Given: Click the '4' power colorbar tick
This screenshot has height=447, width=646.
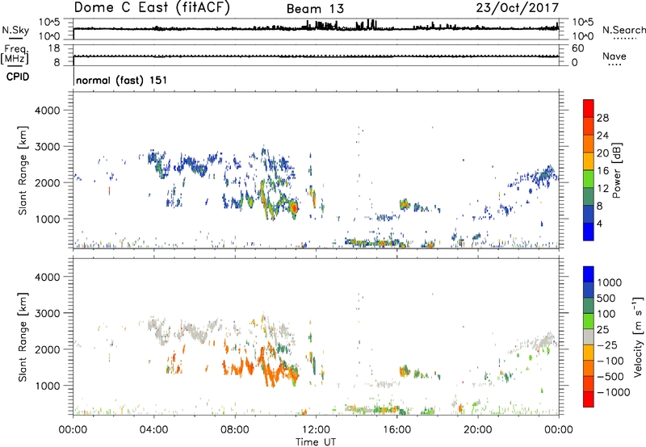Looking at the screenshot, I should 599,223.
